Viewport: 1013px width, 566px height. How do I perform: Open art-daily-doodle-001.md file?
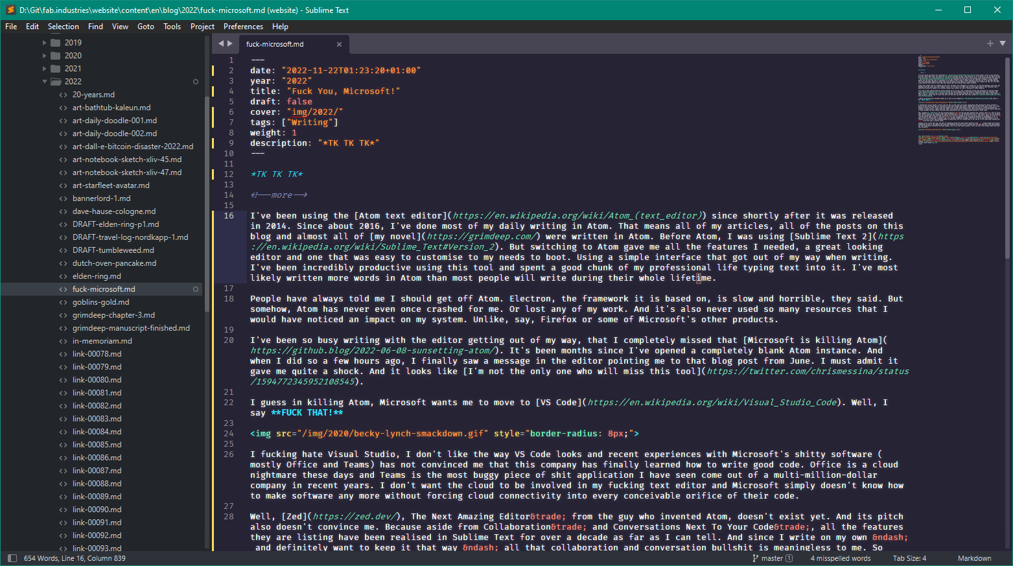pyautogui.click(x=115, y=121)
